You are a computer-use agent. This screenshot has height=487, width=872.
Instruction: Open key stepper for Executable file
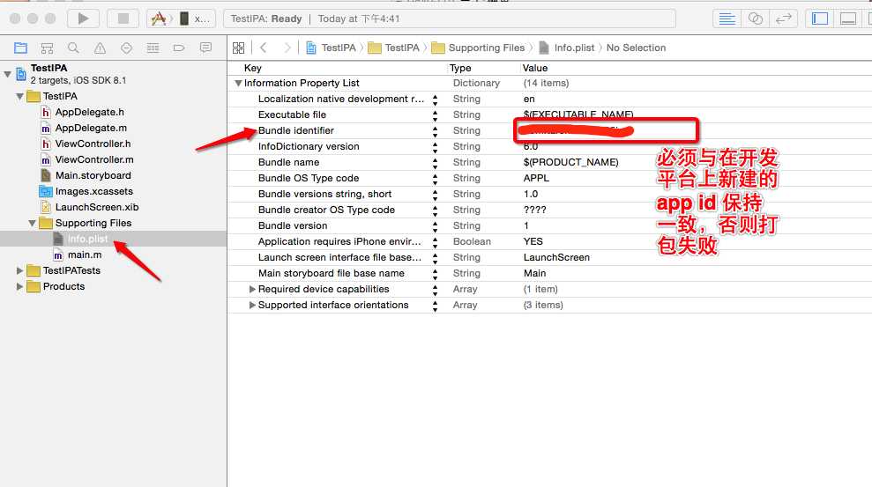coord(435,115)
